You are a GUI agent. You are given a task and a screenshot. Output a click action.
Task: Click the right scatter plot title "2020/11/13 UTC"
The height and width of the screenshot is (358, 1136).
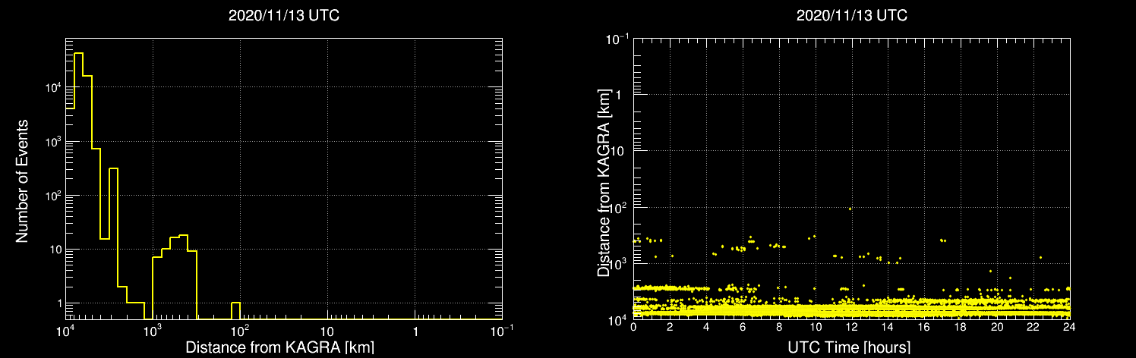point(851,16)
